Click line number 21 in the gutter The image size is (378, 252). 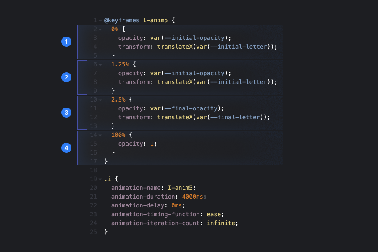point(94,197)
